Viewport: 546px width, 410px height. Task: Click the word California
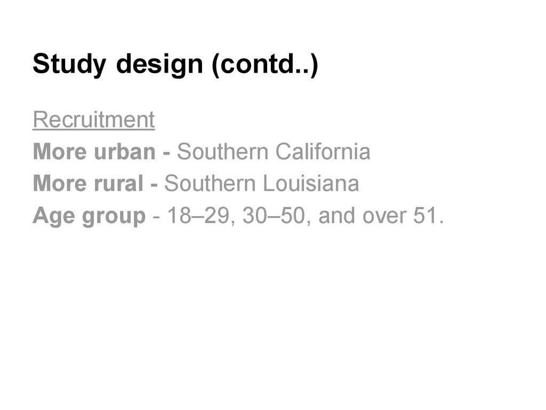(323, 152)
